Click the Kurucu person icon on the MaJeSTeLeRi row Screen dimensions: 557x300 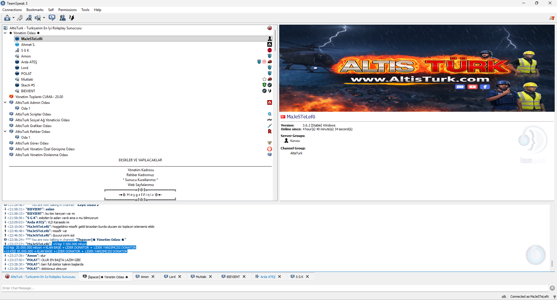pyautogui.click(x=270, y=39)
